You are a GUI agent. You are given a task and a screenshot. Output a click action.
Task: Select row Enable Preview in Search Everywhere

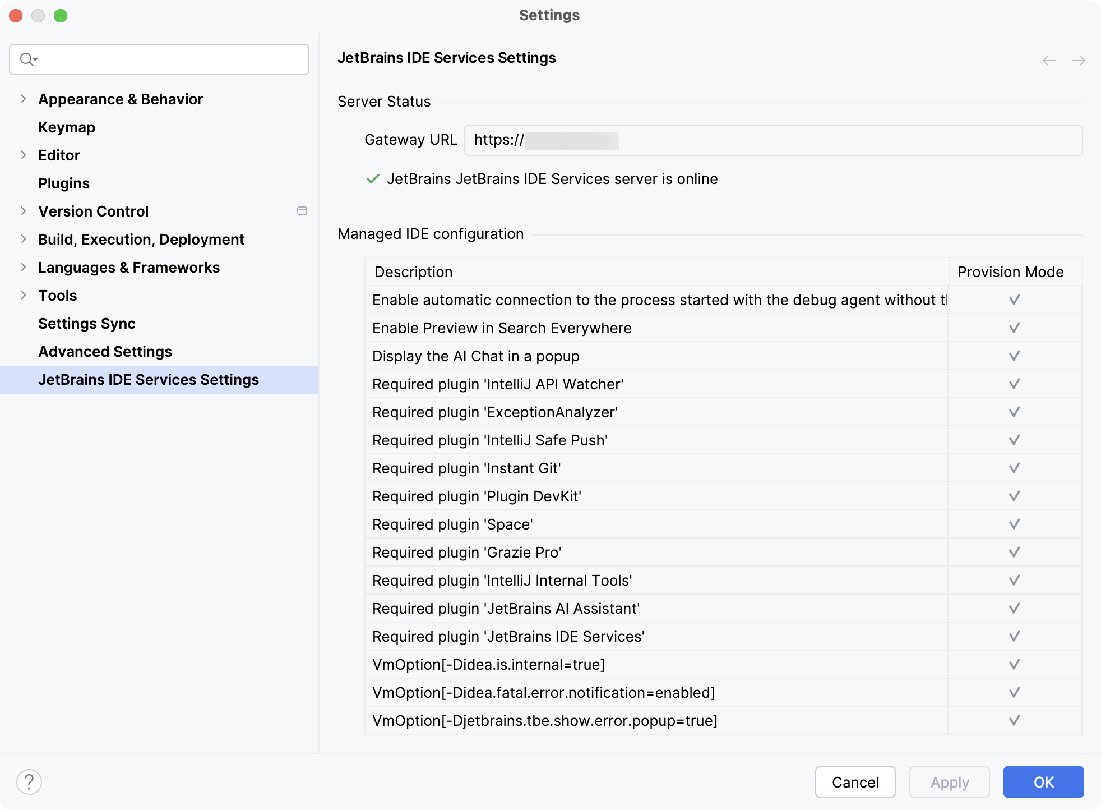(723, 328)
